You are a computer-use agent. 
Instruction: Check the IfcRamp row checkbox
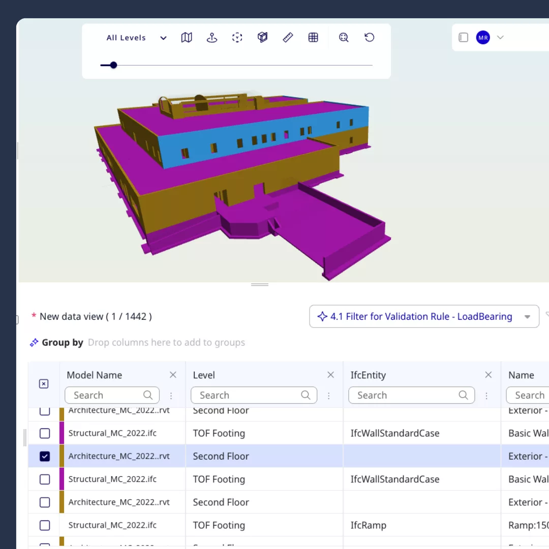pos(45,525)
